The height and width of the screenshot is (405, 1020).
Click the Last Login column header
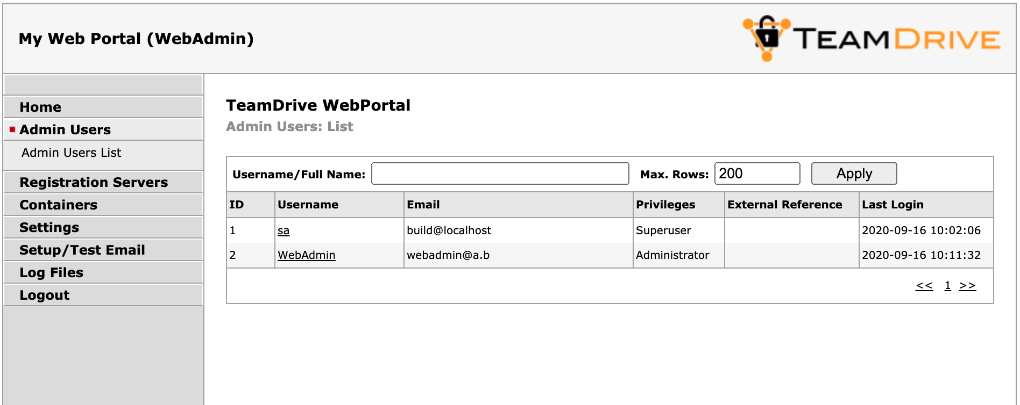tap(892, 205)
